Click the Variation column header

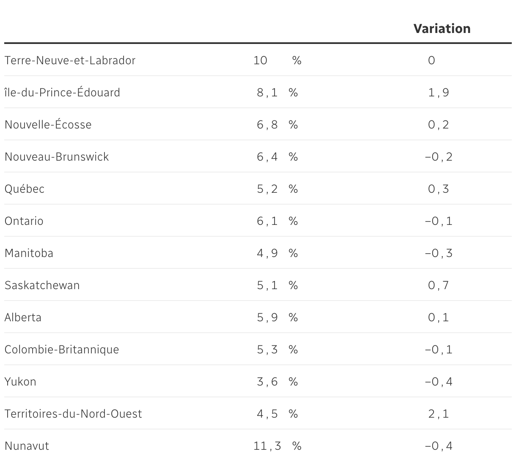[442, 29]
